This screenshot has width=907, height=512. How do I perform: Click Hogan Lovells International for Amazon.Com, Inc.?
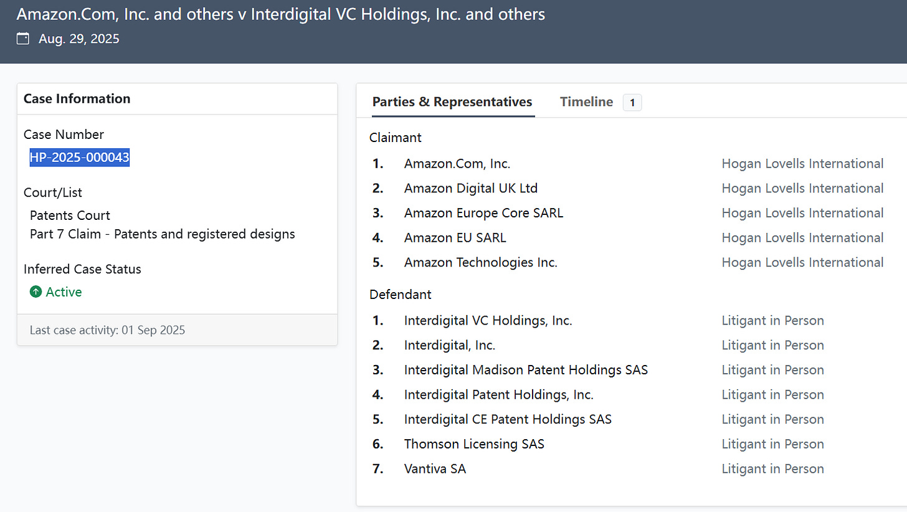(802, 164)
